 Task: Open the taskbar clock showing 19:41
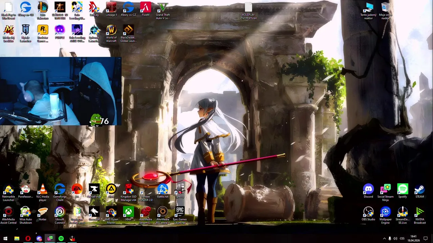[413, 239]
